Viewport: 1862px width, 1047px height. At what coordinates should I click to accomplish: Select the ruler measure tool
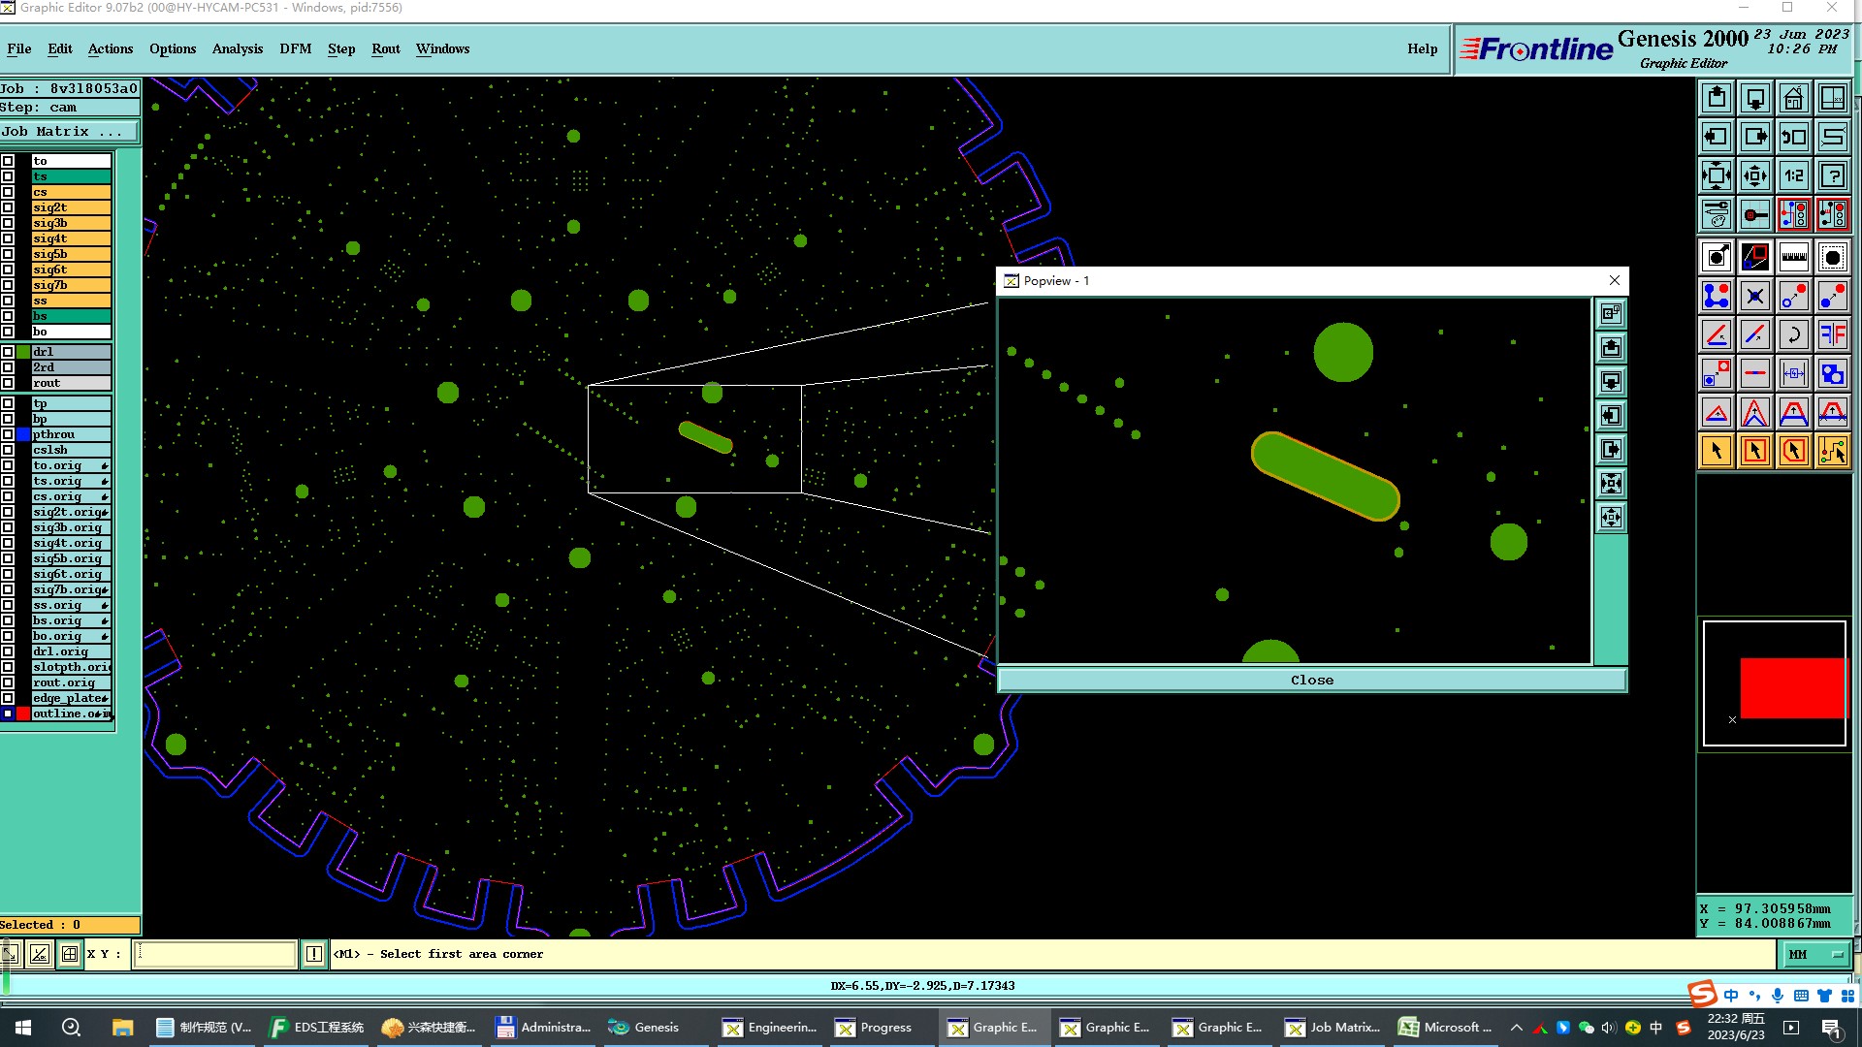tap(1793, 257)
